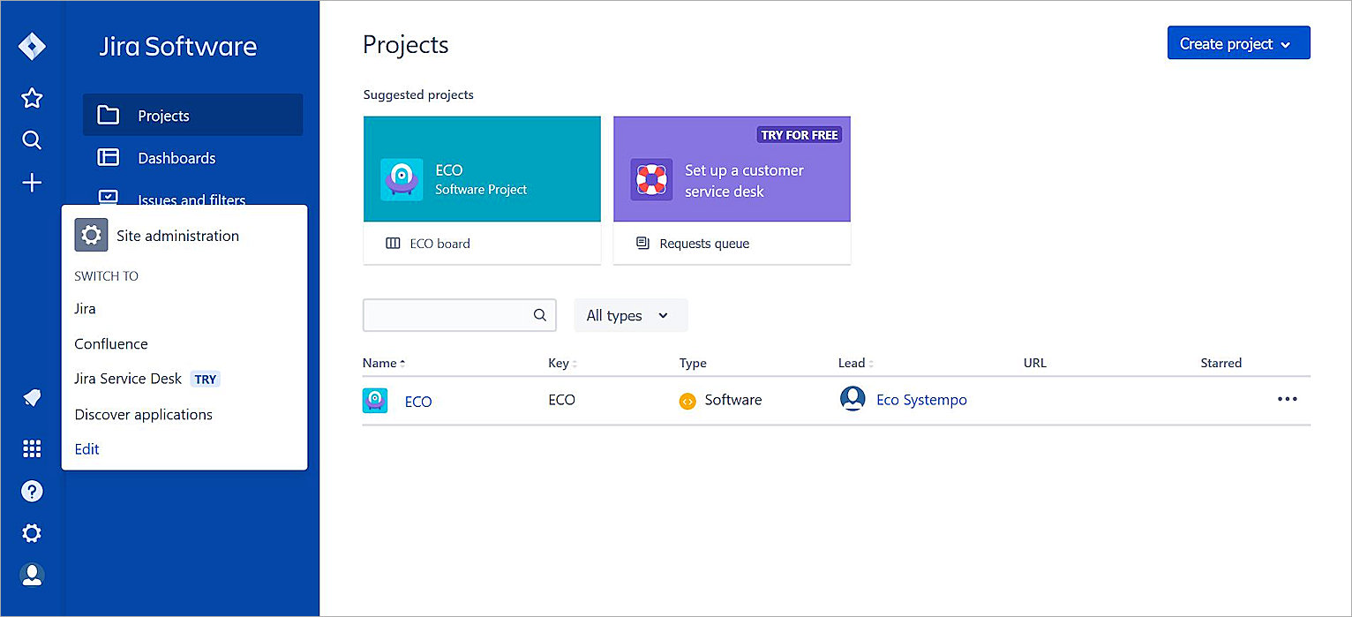The image size is (1352, 617).
Task: Open the ECO row more actions menu
Action: [x=1287, y=399]
